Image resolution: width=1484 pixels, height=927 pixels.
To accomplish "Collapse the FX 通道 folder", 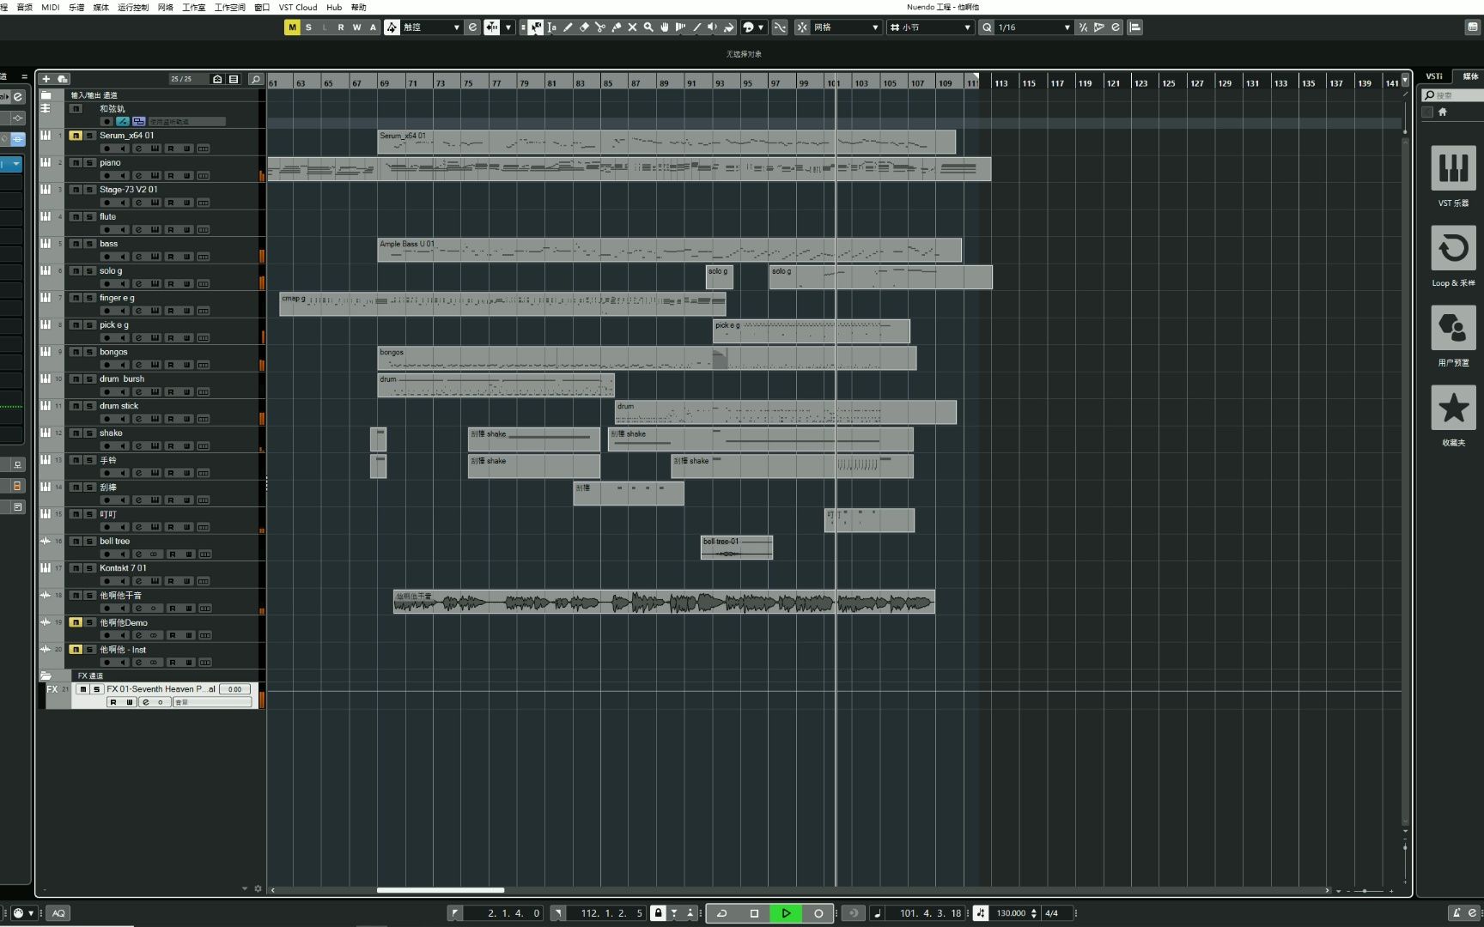I will (46, 676).
